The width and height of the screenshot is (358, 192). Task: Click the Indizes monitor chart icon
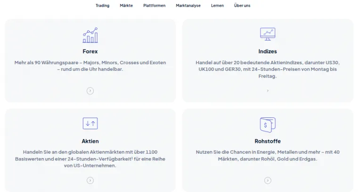point(268,34)
